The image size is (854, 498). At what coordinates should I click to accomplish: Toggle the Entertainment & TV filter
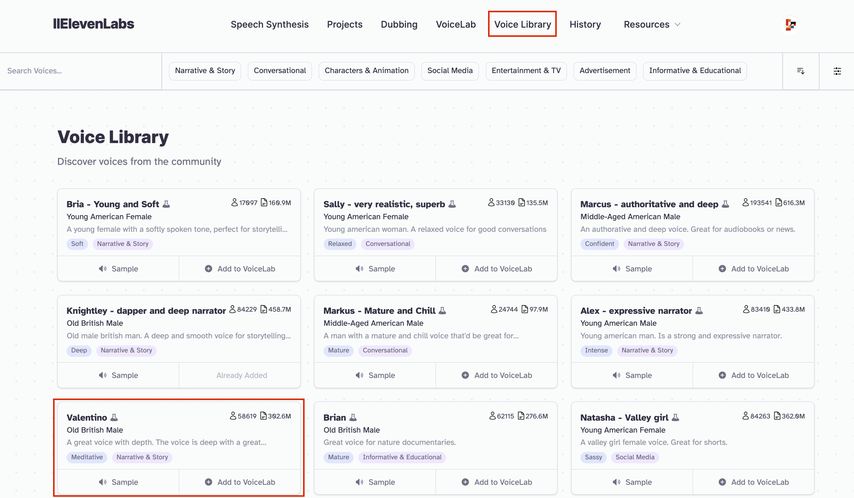click(x=526, y=71)
